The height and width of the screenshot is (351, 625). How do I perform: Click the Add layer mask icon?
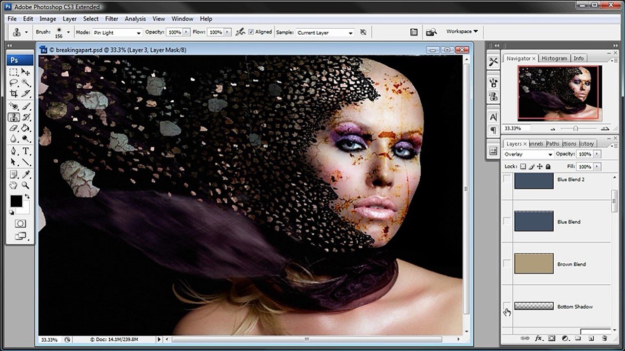click(x=552, y=338)
